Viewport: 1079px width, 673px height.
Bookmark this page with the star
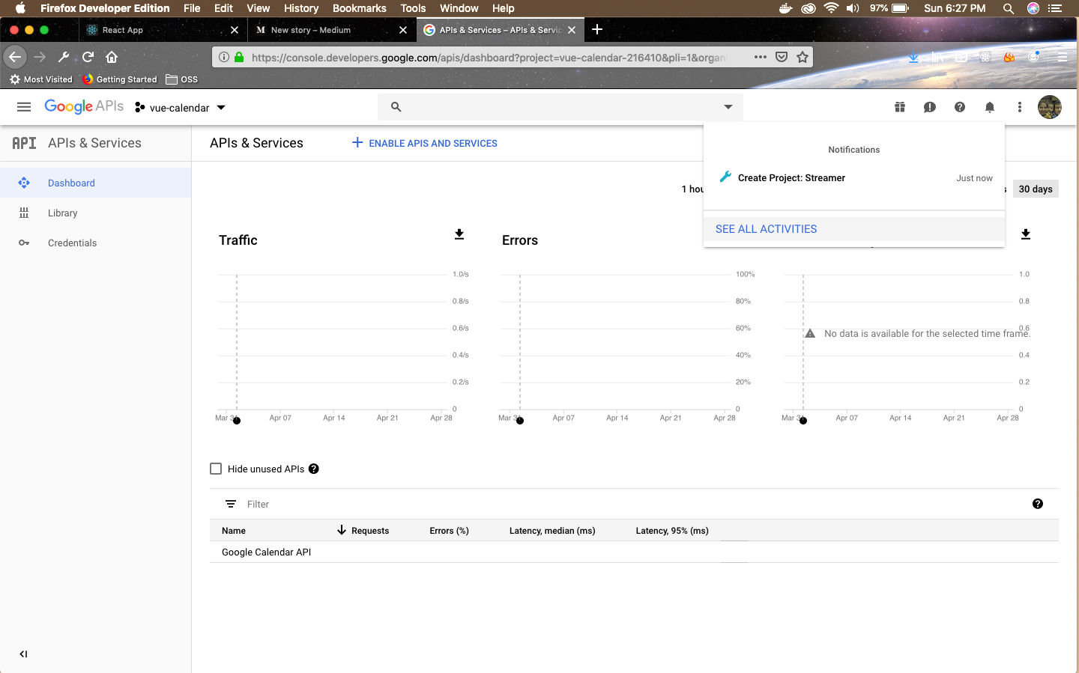(x=803, y=57)
